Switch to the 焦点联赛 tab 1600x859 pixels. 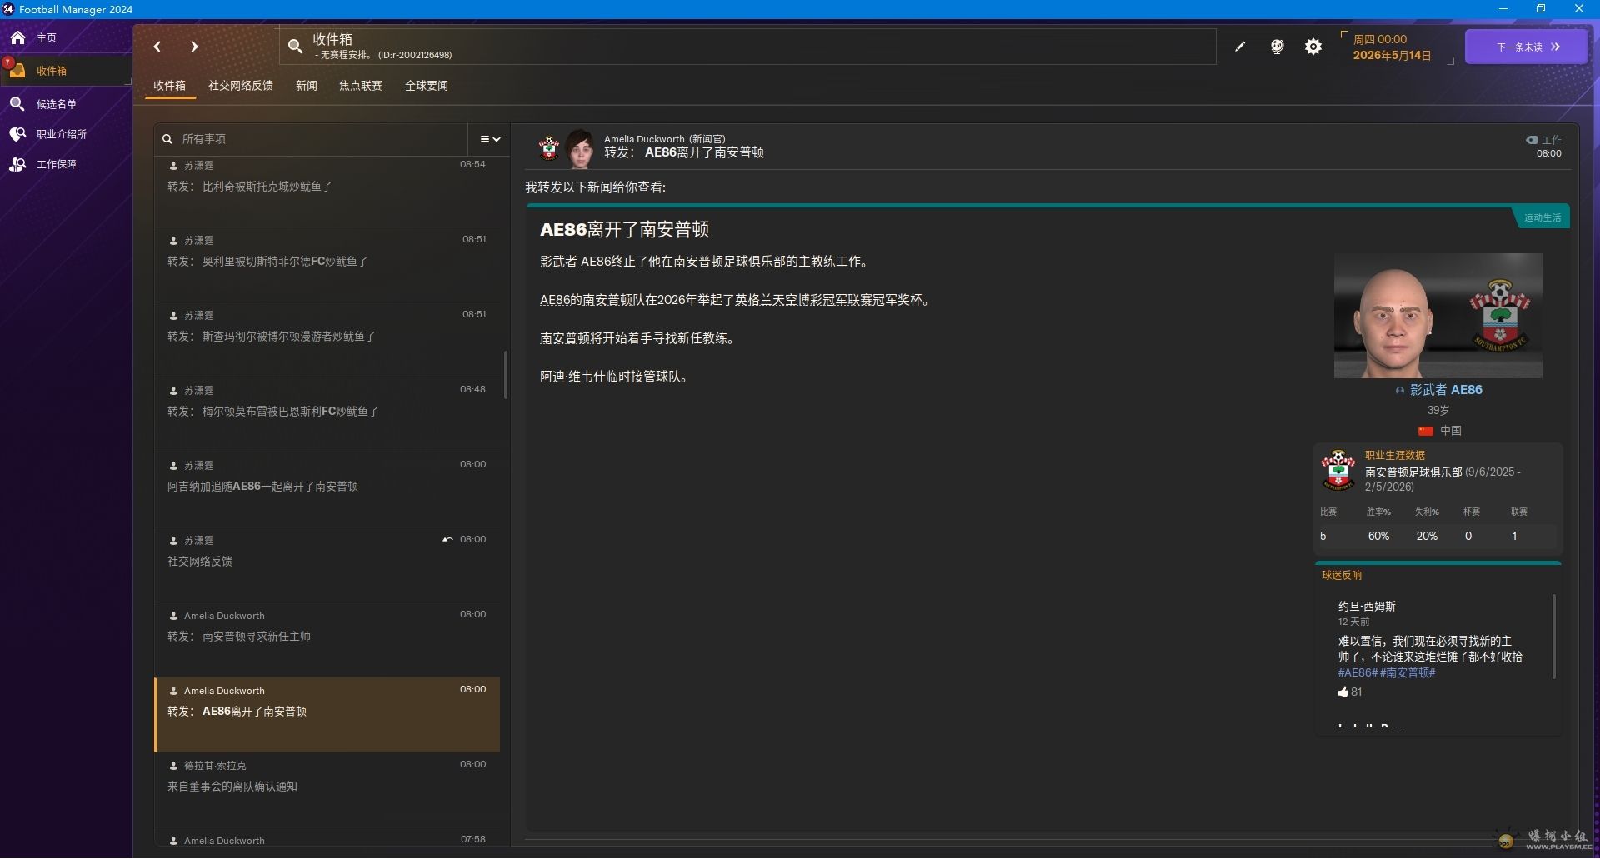(x=361, y=86)
